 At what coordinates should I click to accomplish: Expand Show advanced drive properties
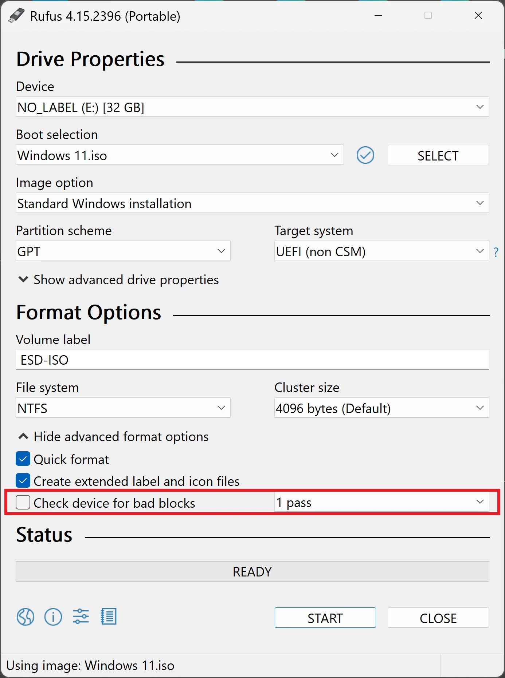pyautogui.click(x=118, y=280)
